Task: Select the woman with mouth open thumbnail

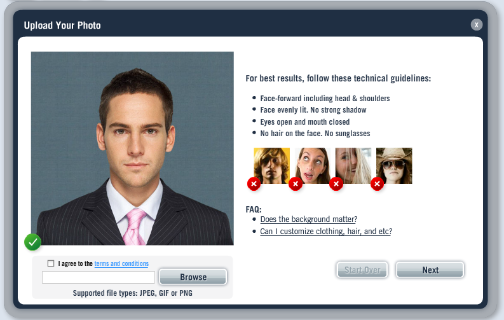Action: point(313,165)
